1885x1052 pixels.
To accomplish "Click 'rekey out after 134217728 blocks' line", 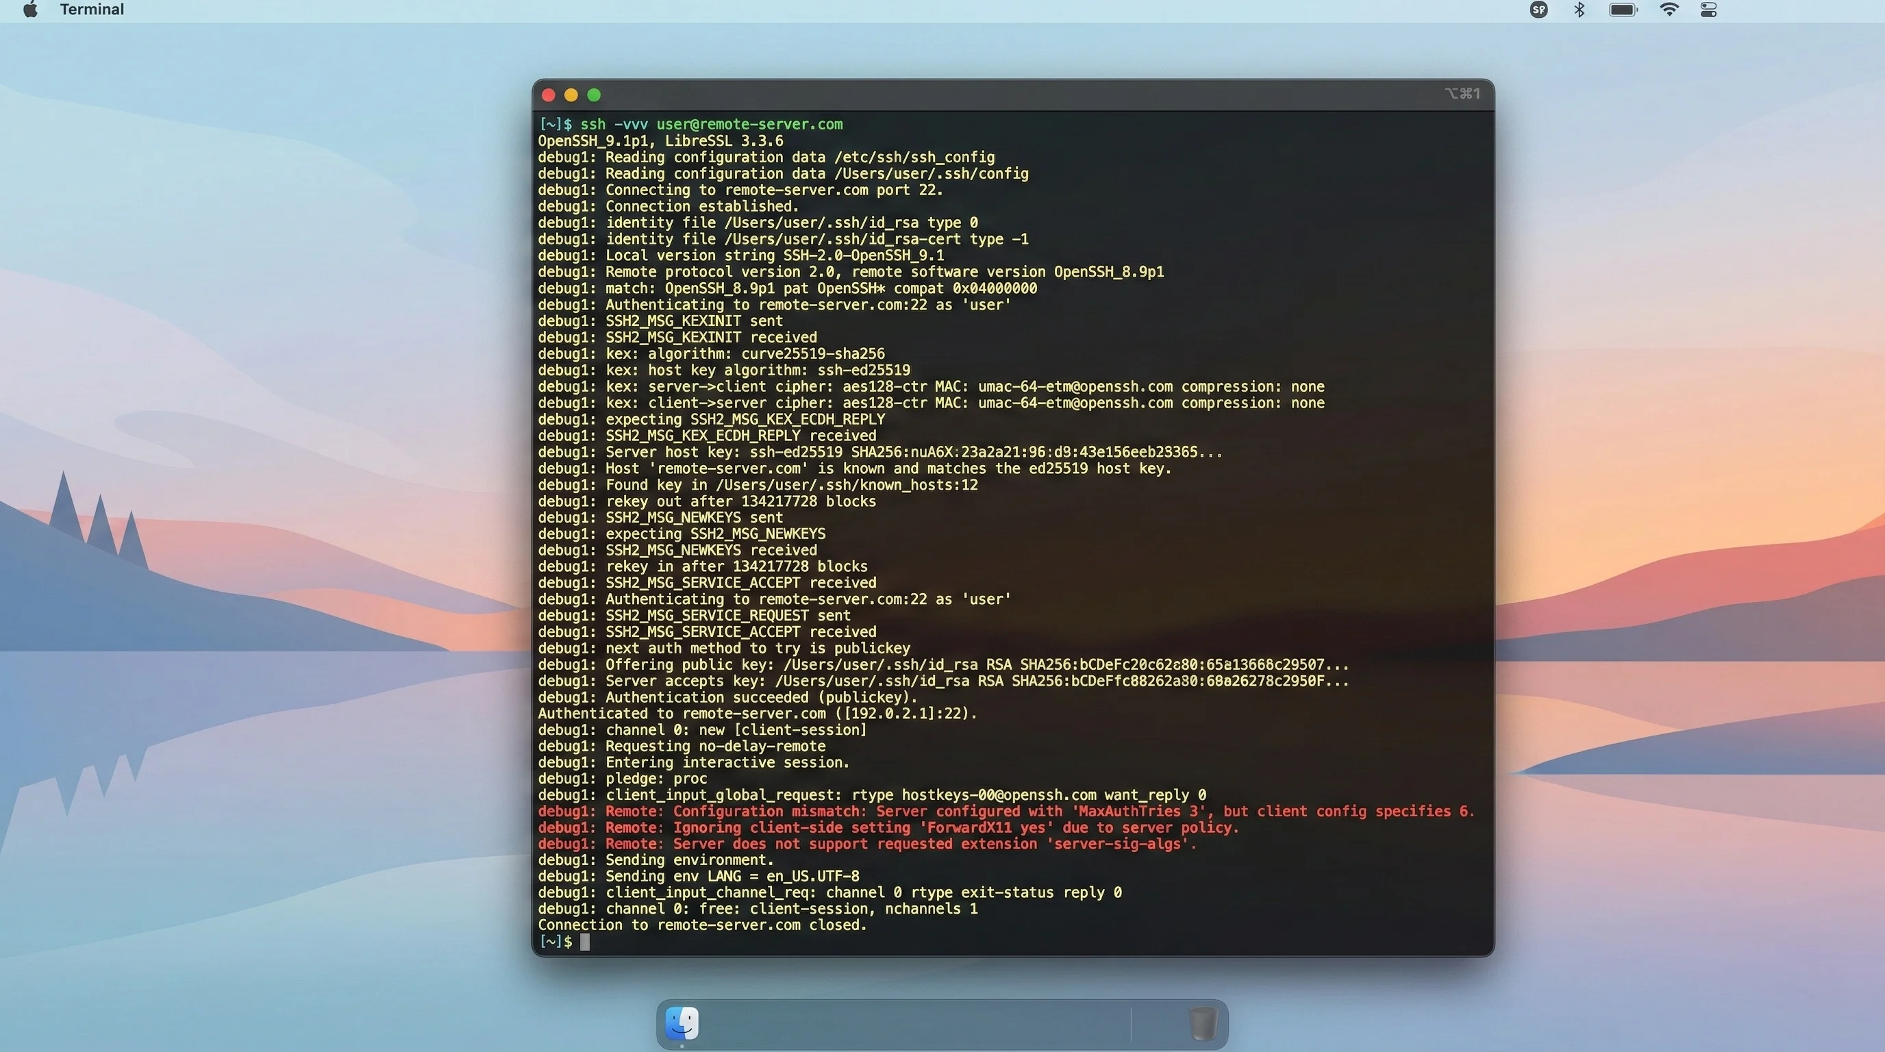I will point(707,501).
